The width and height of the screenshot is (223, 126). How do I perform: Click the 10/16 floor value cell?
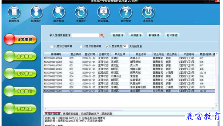(203, 73)
